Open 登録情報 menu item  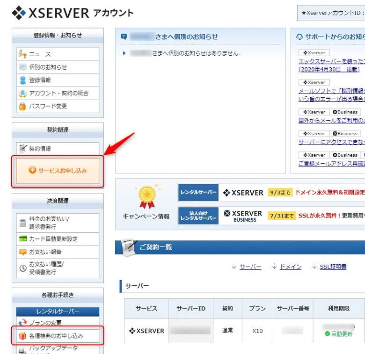point(58,80)
